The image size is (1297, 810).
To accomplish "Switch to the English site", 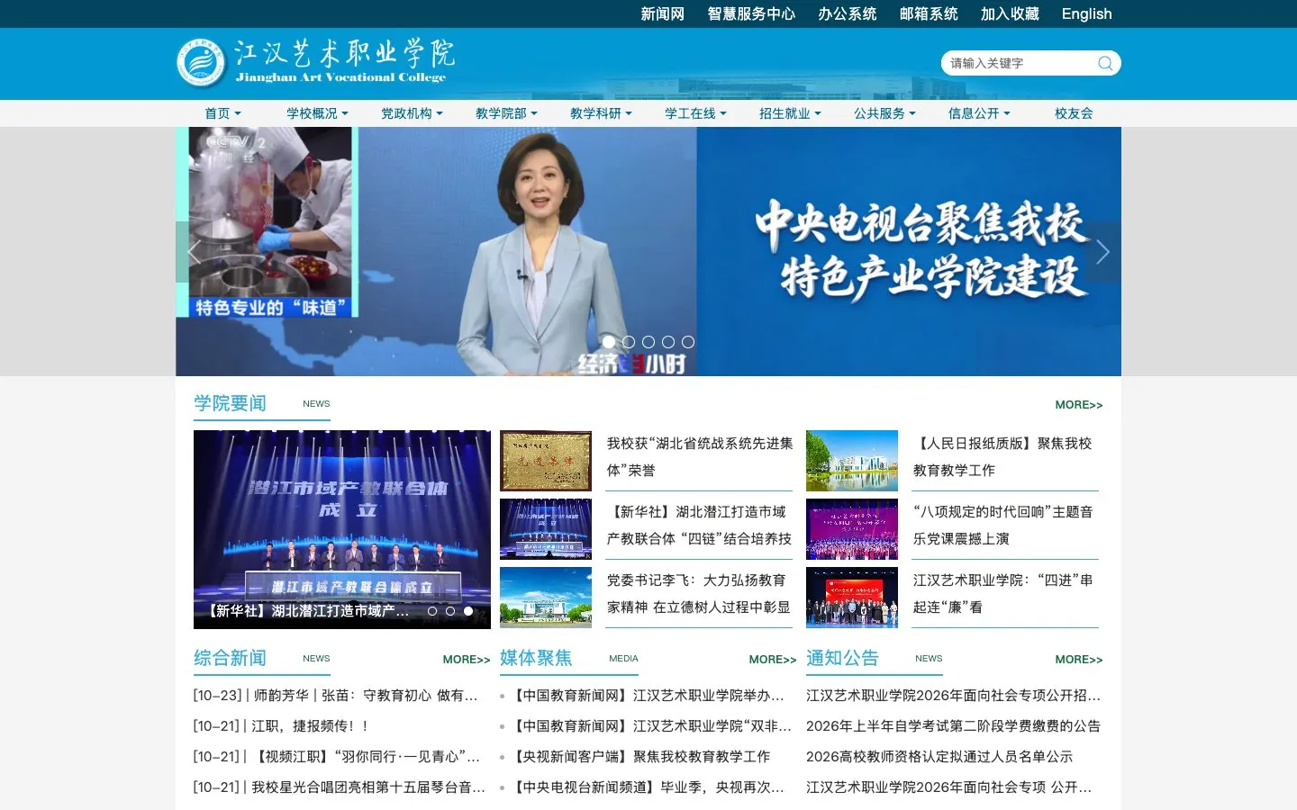I will [1086, 13].
